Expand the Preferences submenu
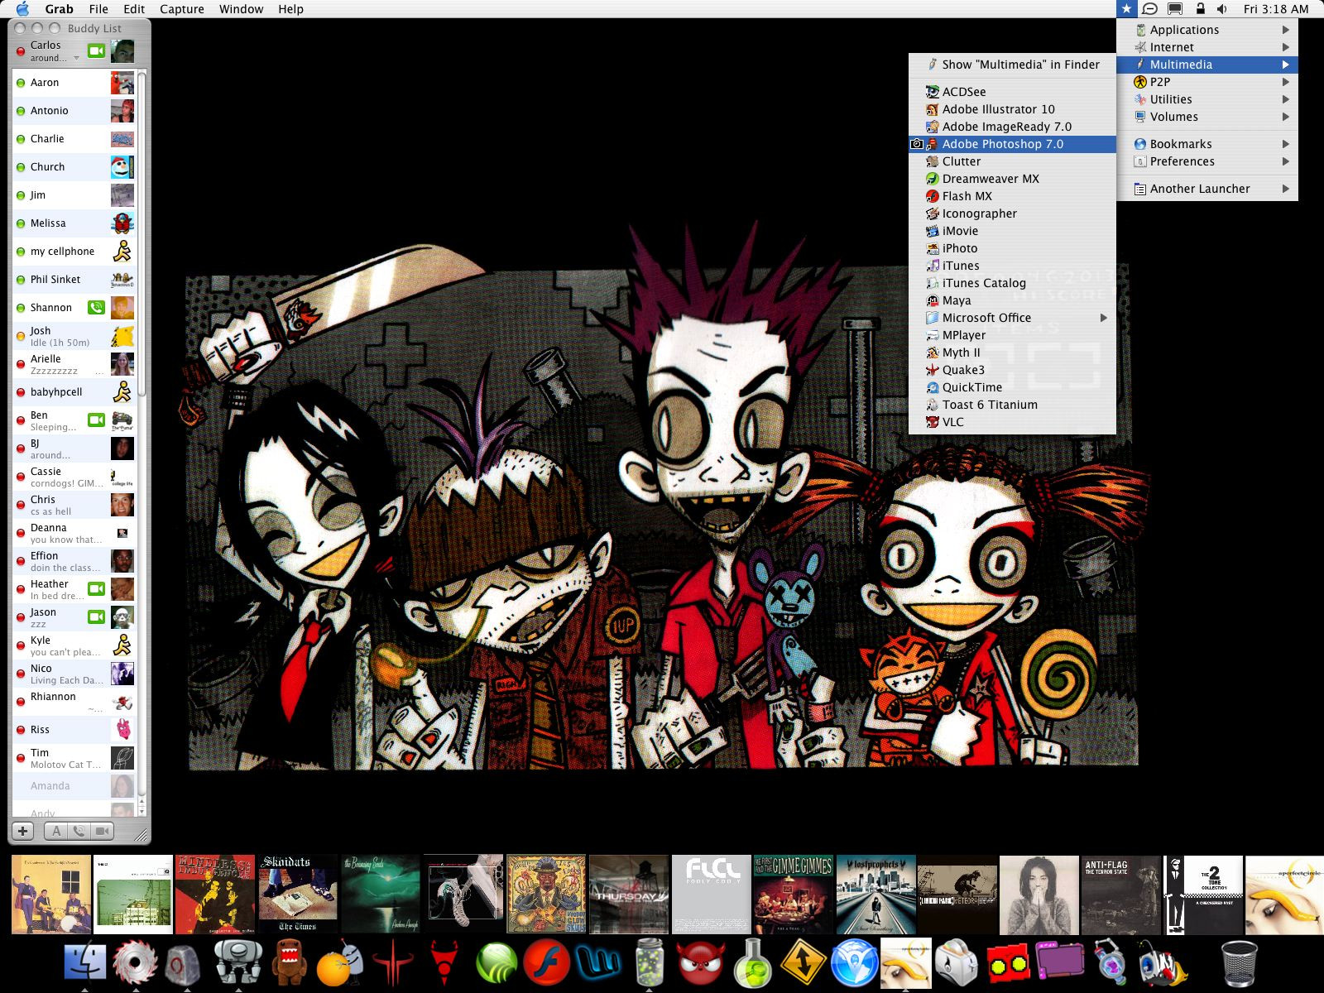The height and width of the screenshot is (993, 1324). coord(1207,161)
